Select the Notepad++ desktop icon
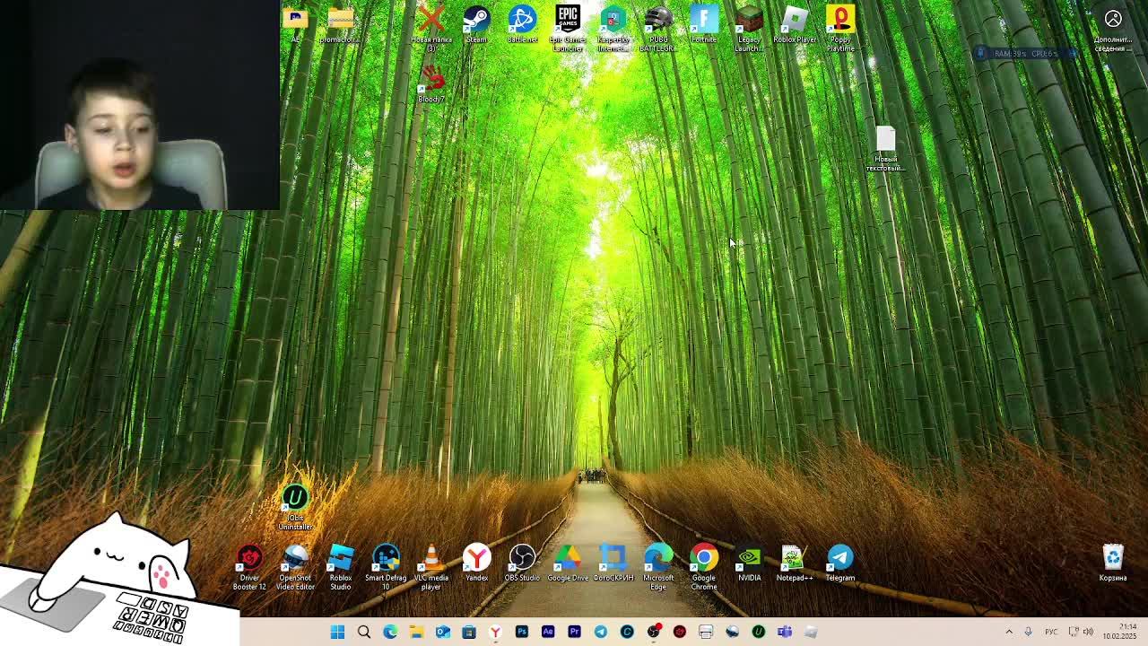Image resolution: width=1148 pixels, height=646 pixels. (795, 563)
